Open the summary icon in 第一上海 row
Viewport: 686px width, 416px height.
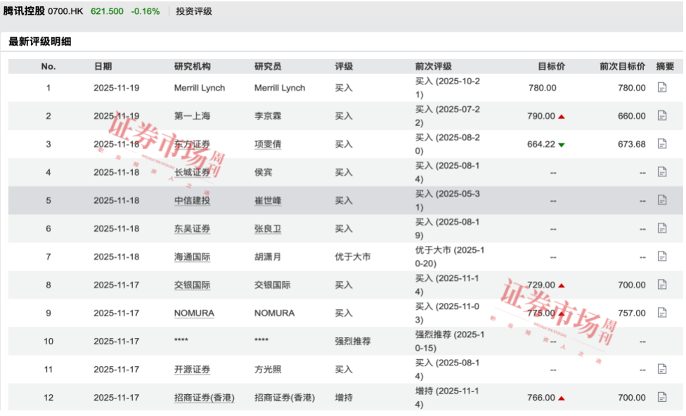point(661,115)
